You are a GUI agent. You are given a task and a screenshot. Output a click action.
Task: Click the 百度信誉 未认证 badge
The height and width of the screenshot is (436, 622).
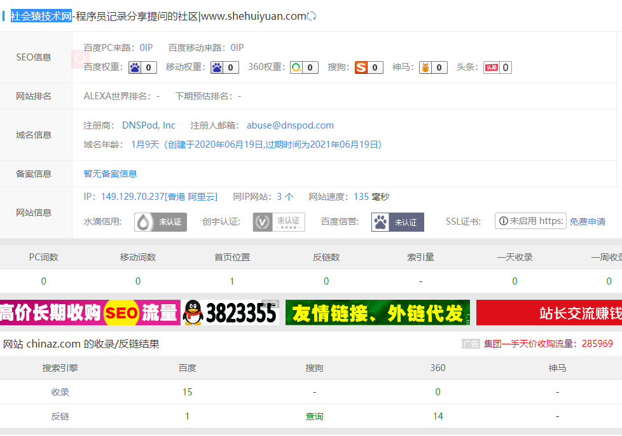click(397, 222)
